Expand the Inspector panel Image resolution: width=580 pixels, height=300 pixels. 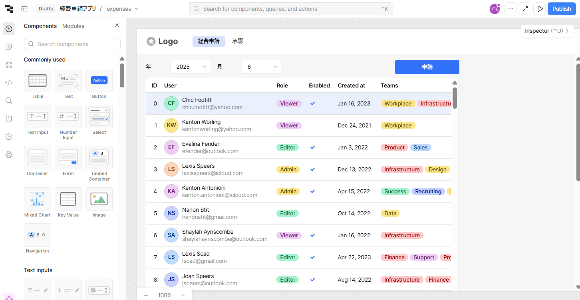pyautogui.click(x=547, y=31)
